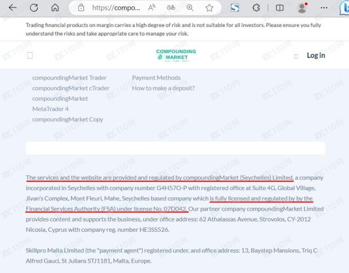Open the Settings and more ellipsis menu
This screenshot has width=349, height=273.
(x=324, y=8)
